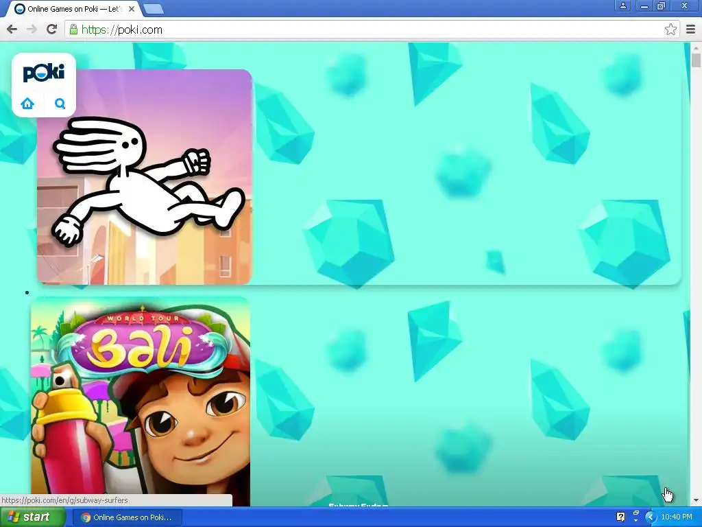Viewport: 702px width, 527px height.
Task: Open Chrome user profile button
Action: pos(622,5)
